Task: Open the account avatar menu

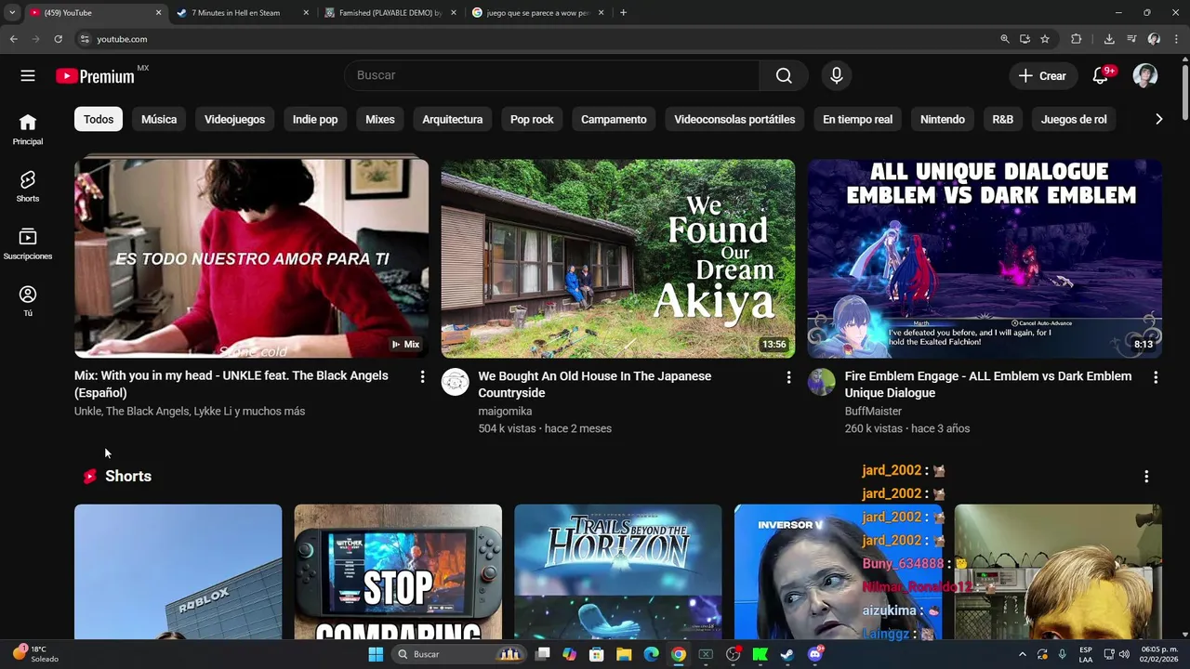Action: 1145,76
